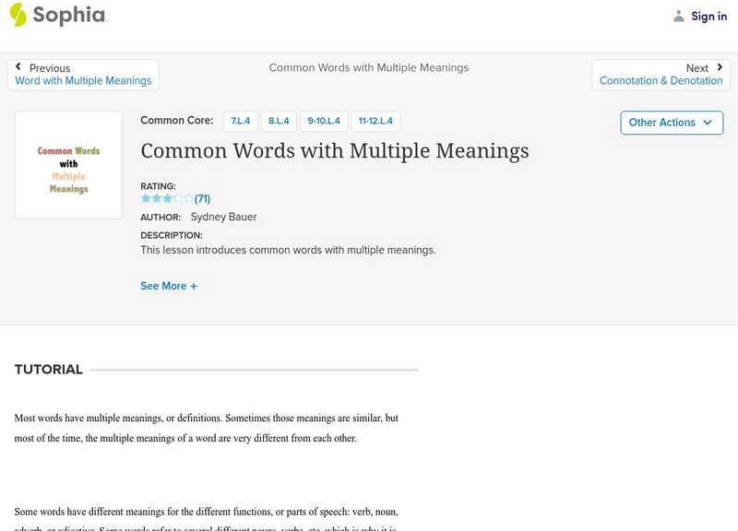The height and width of the screenshot is (531, 738).
Task: Open the (71) ratings count link
Action: [x=203, y=198]
